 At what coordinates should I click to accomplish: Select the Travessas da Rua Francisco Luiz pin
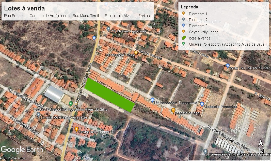(x=205, y=152)
